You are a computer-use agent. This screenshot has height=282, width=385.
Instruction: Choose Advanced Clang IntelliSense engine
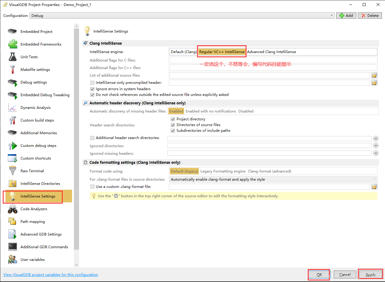pos(272,52)
